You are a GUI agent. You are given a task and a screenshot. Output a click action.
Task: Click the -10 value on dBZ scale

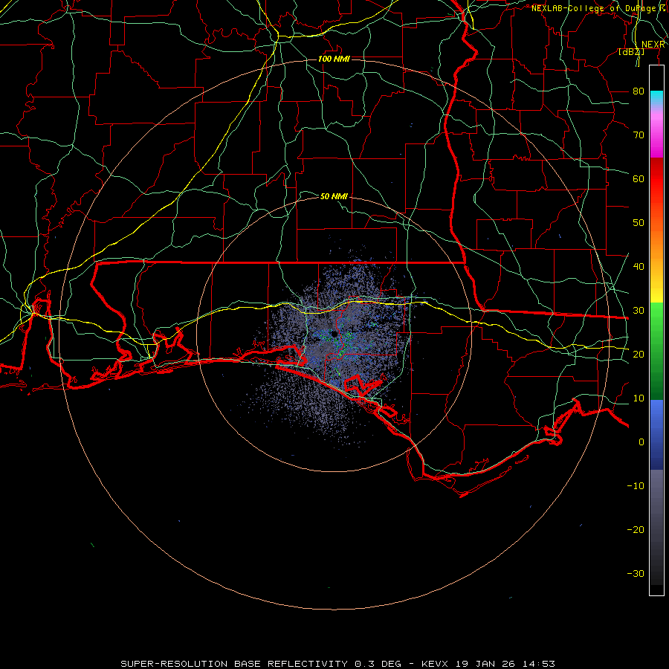636,486
